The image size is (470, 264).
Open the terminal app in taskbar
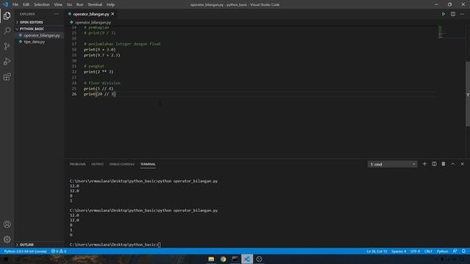(235, 259)
